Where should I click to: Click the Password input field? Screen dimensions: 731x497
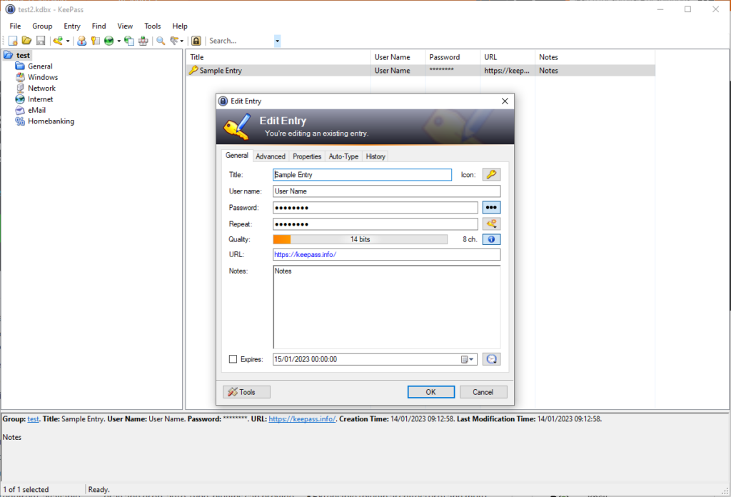click(375, 208)
